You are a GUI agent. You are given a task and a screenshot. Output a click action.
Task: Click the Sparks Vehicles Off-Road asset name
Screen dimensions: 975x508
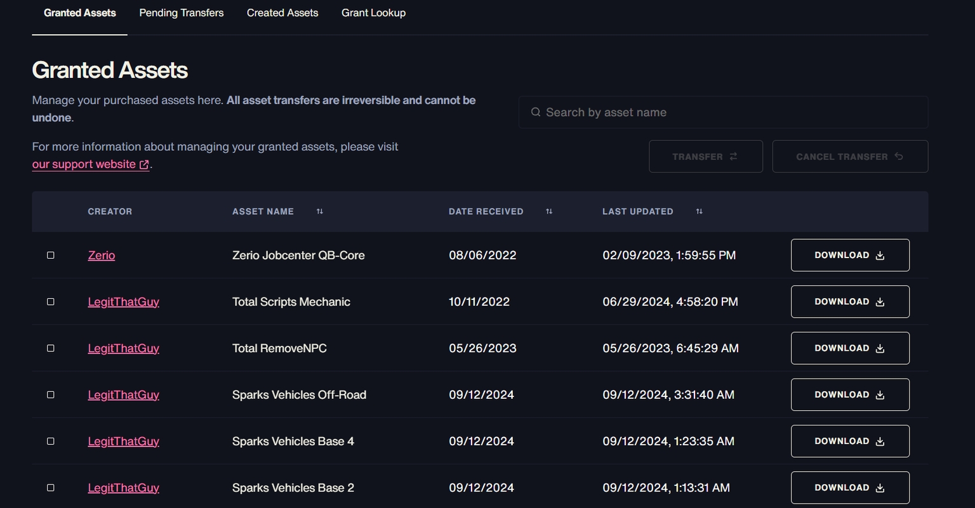(299, 394)
